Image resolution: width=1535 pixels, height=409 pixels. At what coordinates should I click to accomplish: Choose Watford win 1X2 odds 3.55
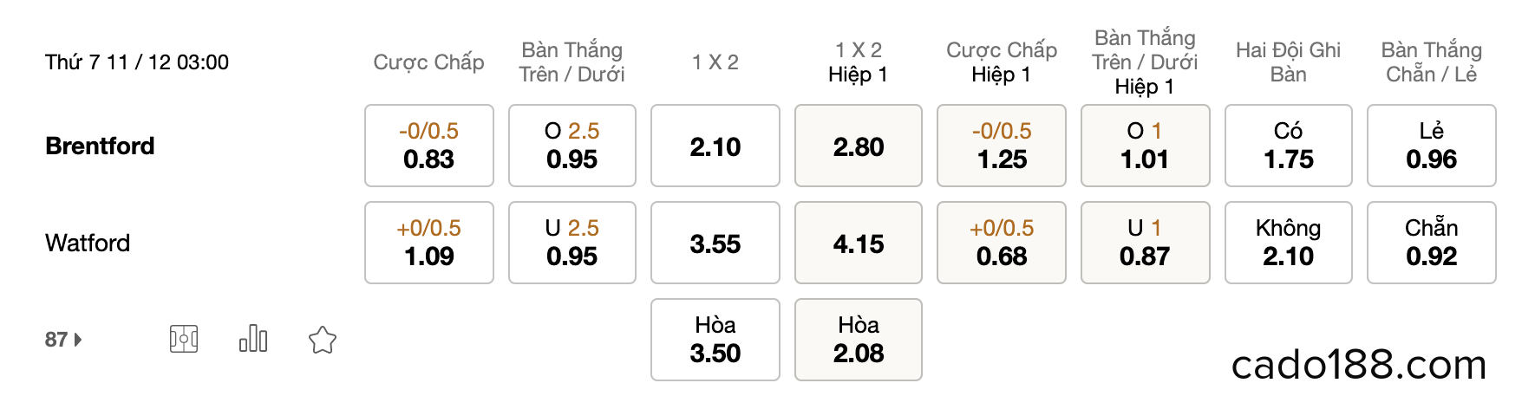(715, 243)
